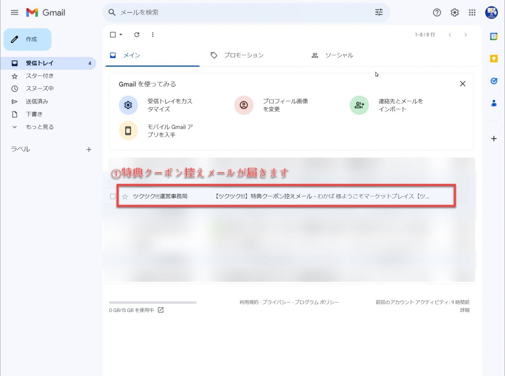Click the help question mark icon
The height and width of the screenshot is (376, 505).
(437, 12)
